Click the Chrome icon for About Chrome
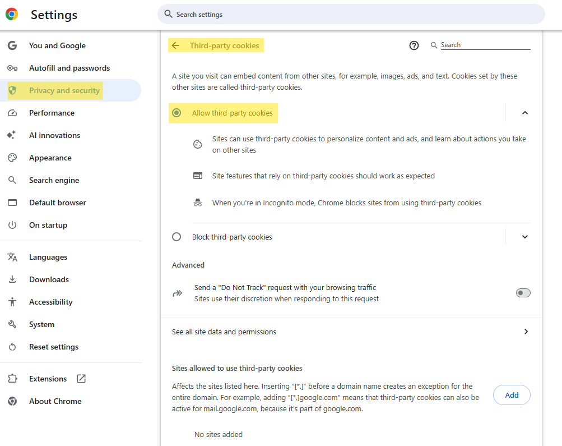 point(12,401)
